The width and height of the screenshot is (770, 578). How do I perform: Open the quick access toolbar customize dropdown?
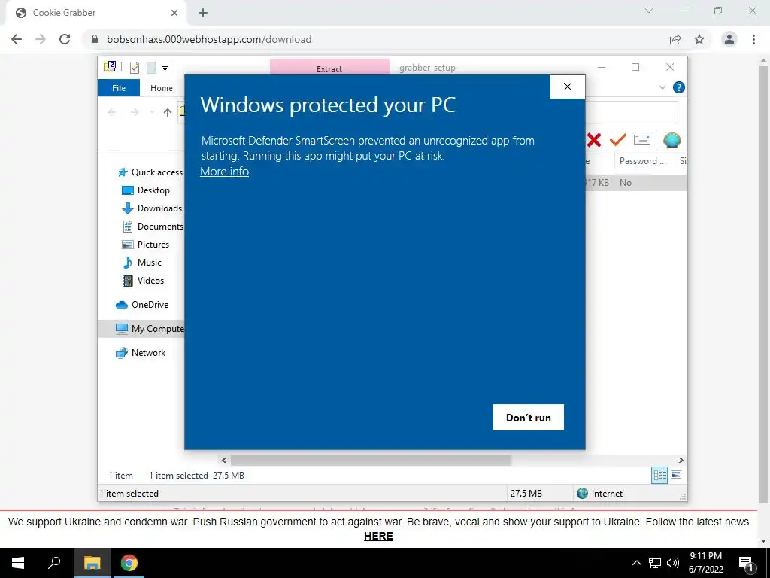click(165, 68)
